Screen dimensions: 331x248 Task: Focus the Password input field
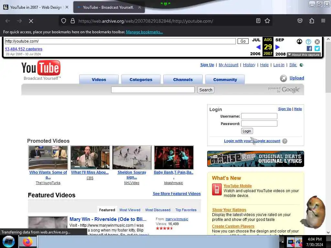click(259, 124)
